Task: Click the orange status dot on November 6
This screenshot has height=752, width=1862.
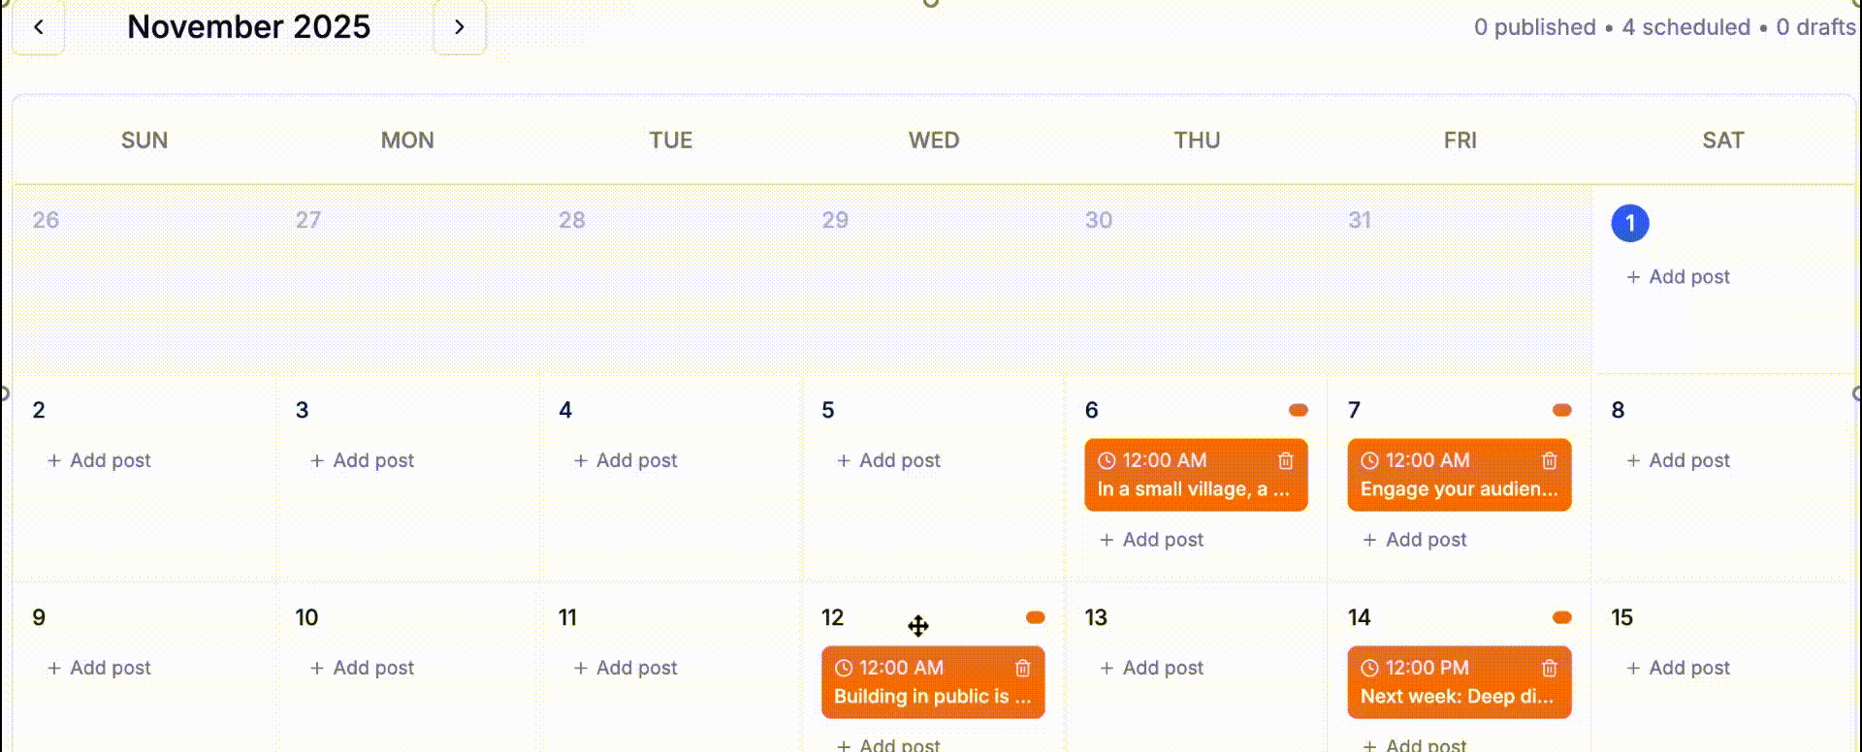Action: (x=1299, y=410)
